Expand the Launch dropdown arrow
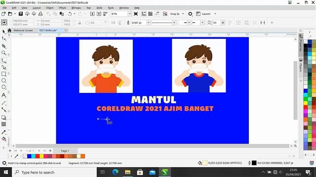Screen dimensions: 316x177 click(x=215, y=14)
